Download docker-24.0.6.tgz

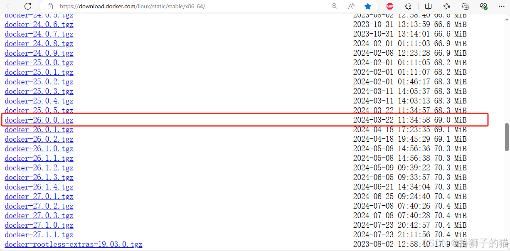point(39,25)
